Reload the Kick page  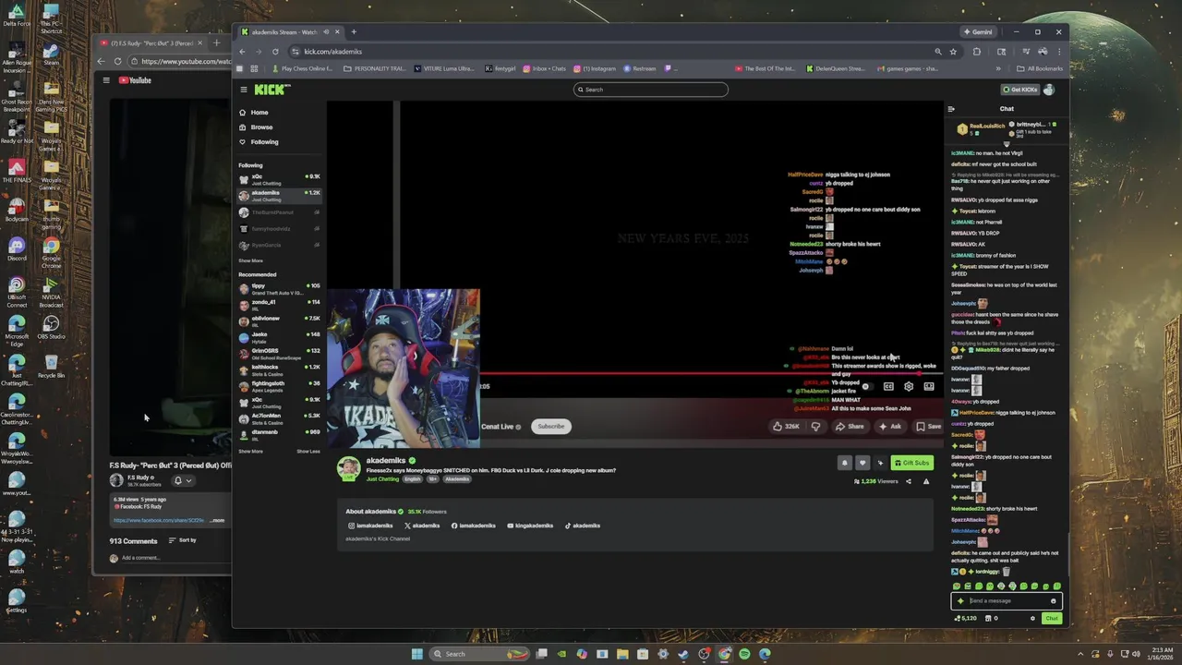point(275,52)
